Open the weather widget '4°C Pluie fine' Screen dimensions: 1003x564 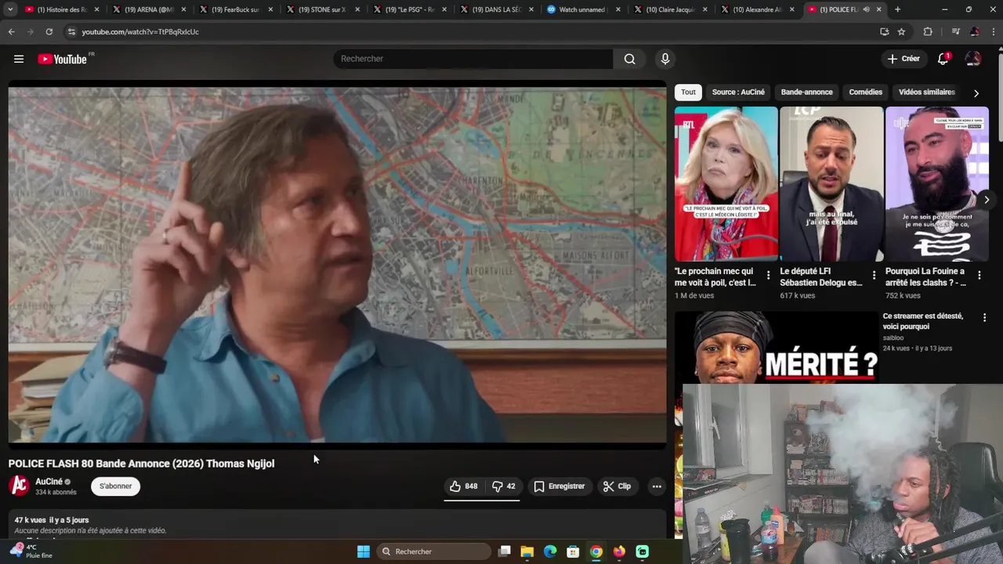tap(31, 551)
